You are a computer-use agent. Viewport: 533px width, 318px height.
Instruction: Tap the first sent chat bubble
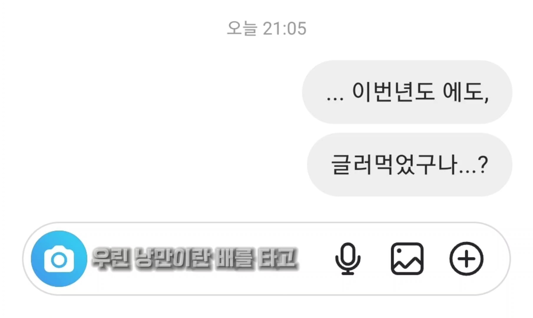tap(407, 92)
